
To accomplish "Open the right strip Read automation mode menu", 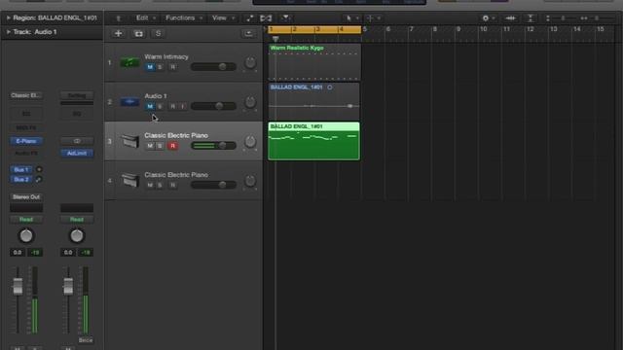I will pyautogui.click(x=77, y=220).
